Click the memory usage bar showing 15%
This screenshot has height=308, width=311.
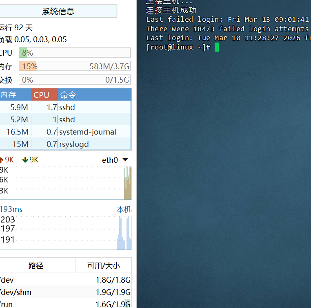click(x=74, y=66)
